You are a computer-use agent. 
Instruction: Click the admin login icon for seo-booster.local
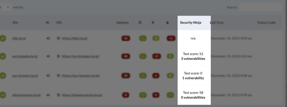(48, 75)
